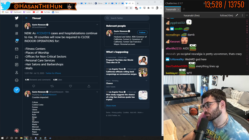Expand options chevron on main Newsom tweet
249x140 pixels.
97,24
